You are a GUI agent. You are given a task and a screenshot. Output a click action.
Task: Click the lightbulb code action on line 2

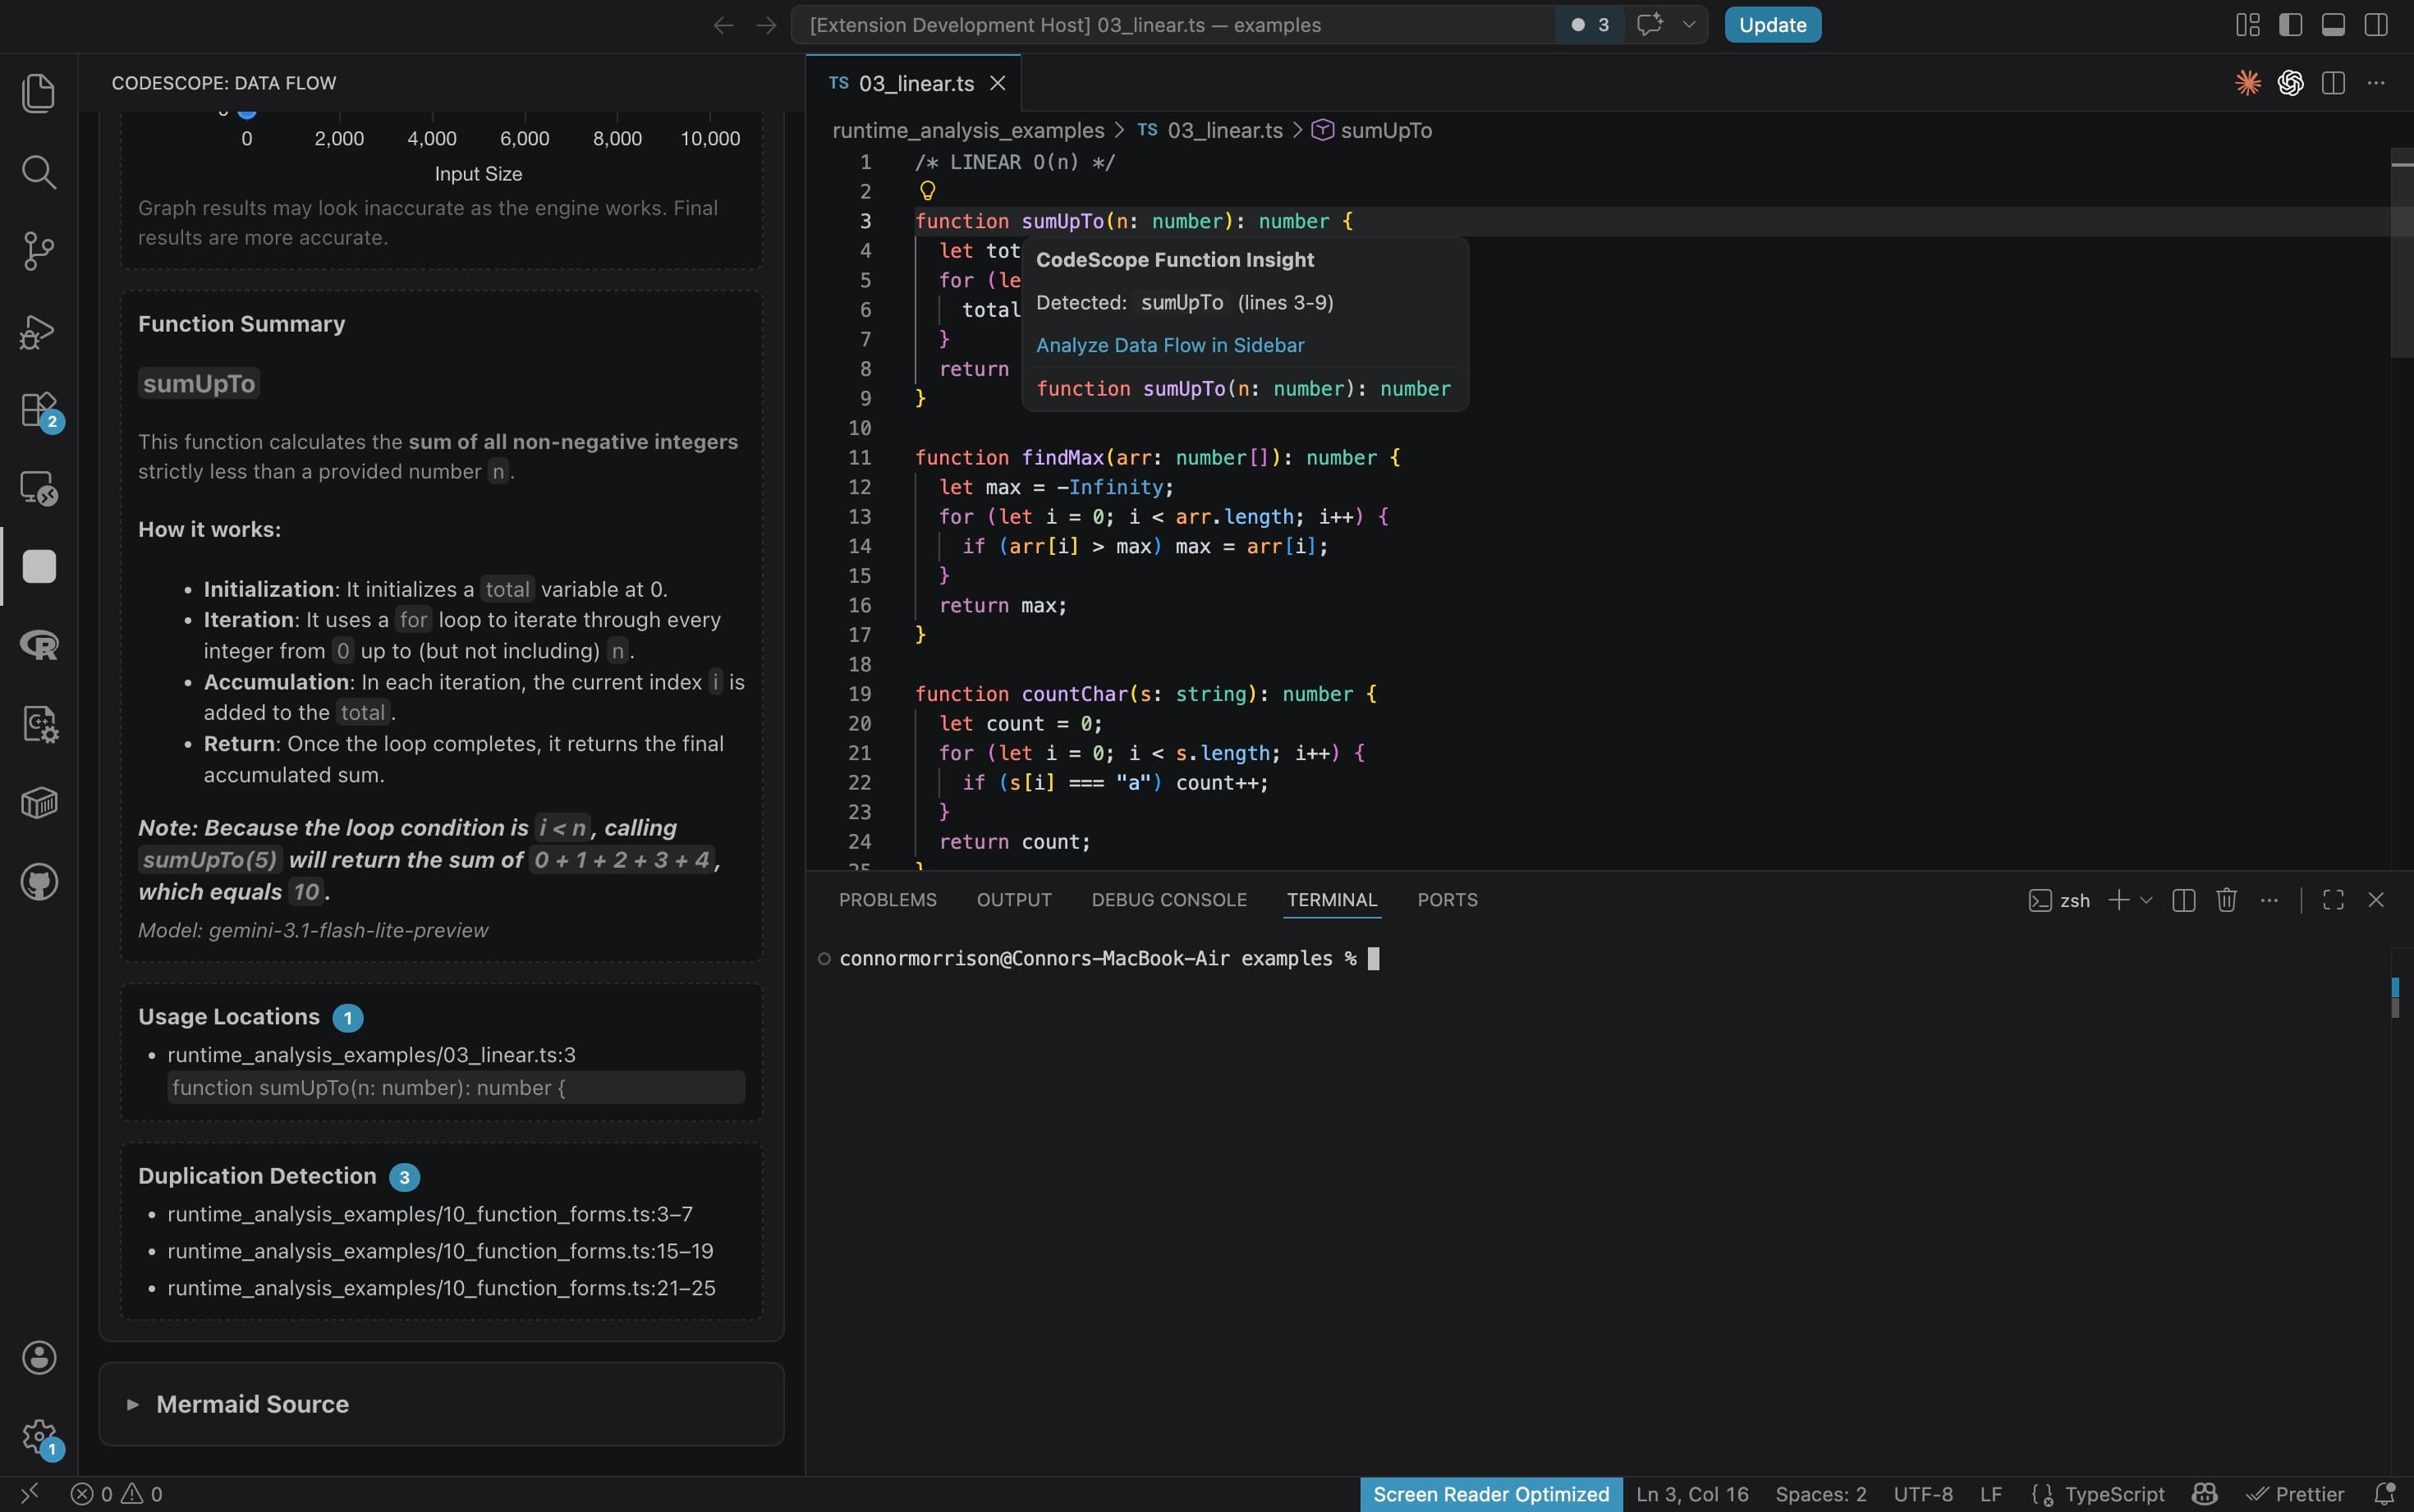927,190
